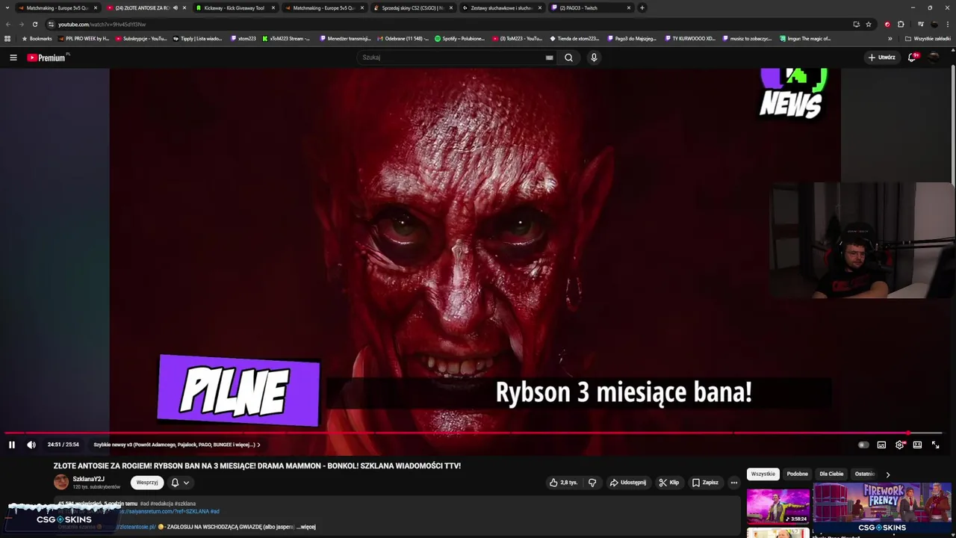
Task: Click the search magnifier button
Action: (x=568, y=58)
